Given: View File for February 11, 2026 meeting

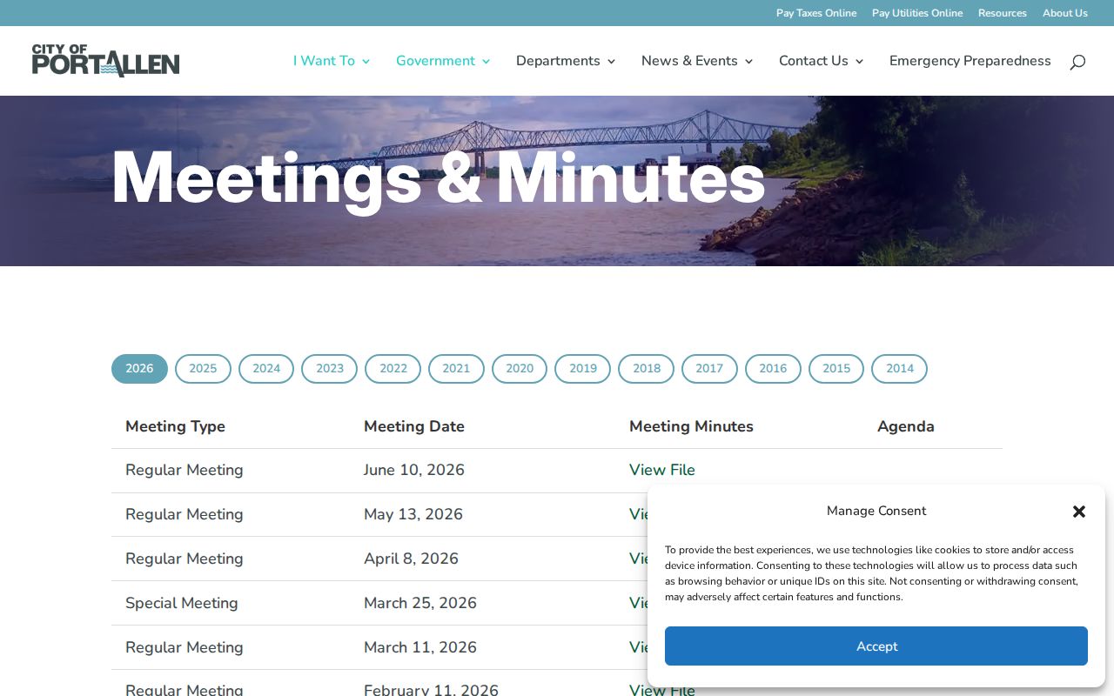Looking at the screenshot, I should click(x=662, y=690).
